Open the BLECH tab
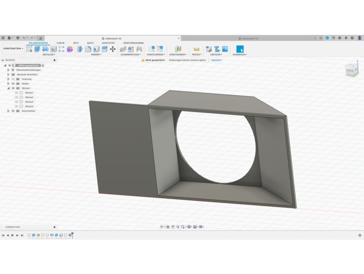Viewport: 364px width, 274px height. click(90, 43)
